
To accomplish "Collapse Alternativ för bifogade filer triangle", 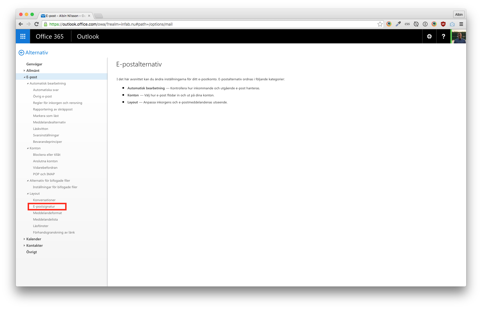I will (x=28, y=181).
